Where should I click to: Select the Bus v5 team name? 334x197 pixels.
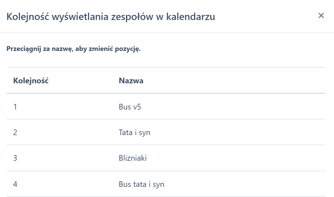[130, 107]
